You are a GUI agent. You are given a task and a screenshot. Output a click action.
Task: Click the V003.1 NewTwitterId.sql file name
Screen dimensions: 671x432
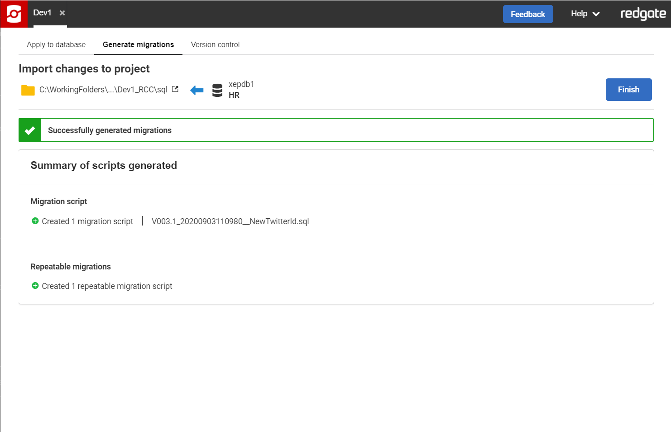point(230,221)
